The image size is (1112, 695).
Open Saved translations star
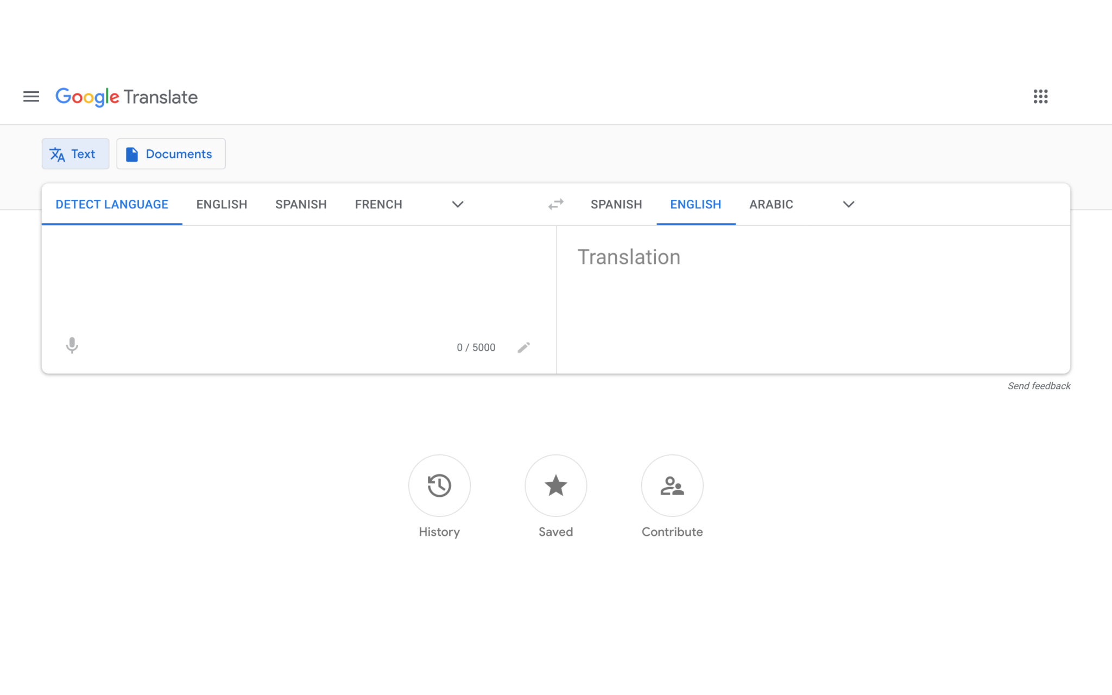point(555,485)
